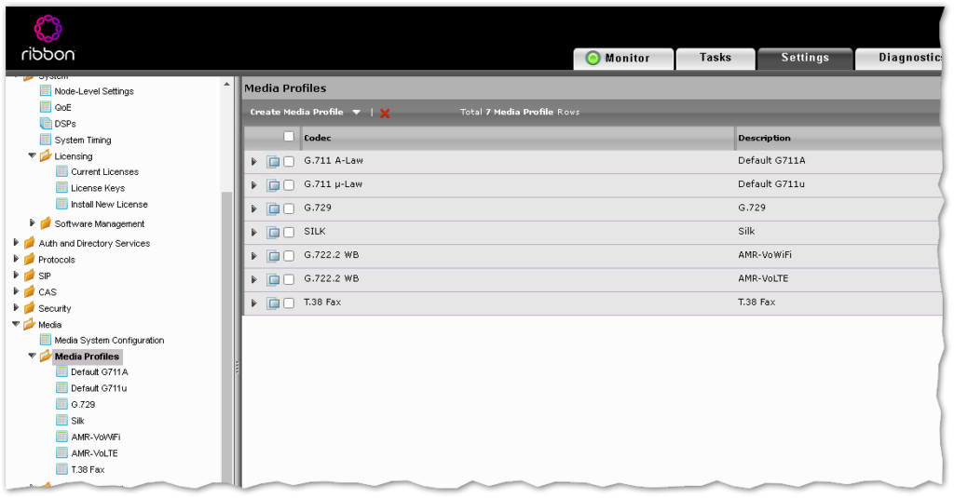Screen dimensions: 954x498
Task: Collapse the Licensing tree node
Action: 33,155
